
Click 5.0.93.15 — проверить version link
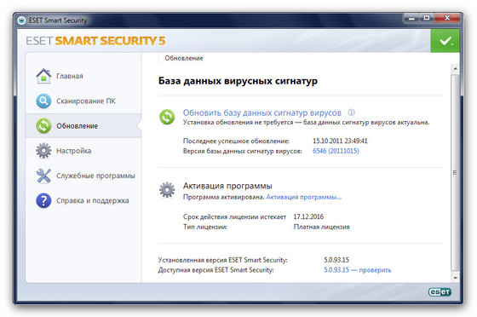(358, 270)
